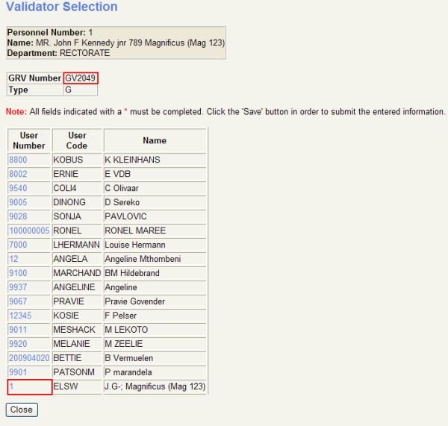Choose user number 12345 for KOSIE
Image resolution: width=448 pixels, height=426 pixels.
(x=20, y=316)
